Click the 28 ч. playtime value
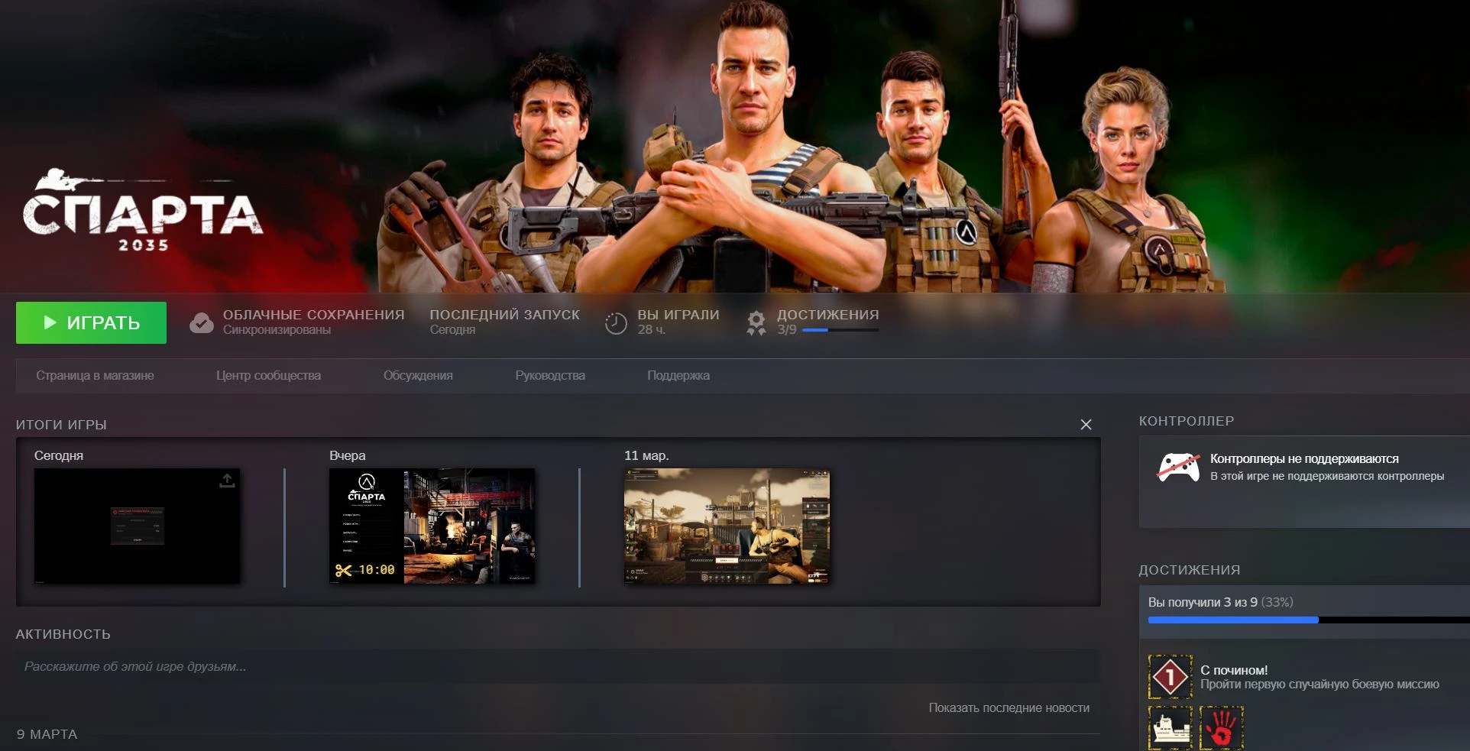 click(x=652, y=330)
